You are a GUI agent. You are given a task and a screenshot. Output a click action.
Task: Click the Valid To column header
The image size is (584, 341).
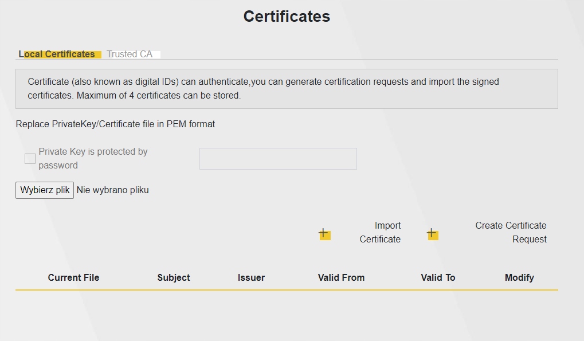438,277
